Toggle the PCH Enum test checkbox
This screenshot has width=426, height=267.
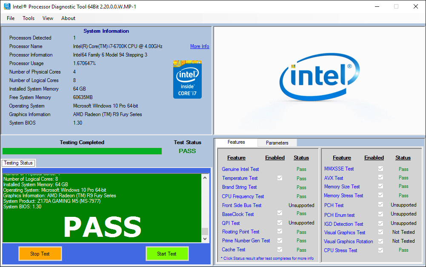coord(380,214)
